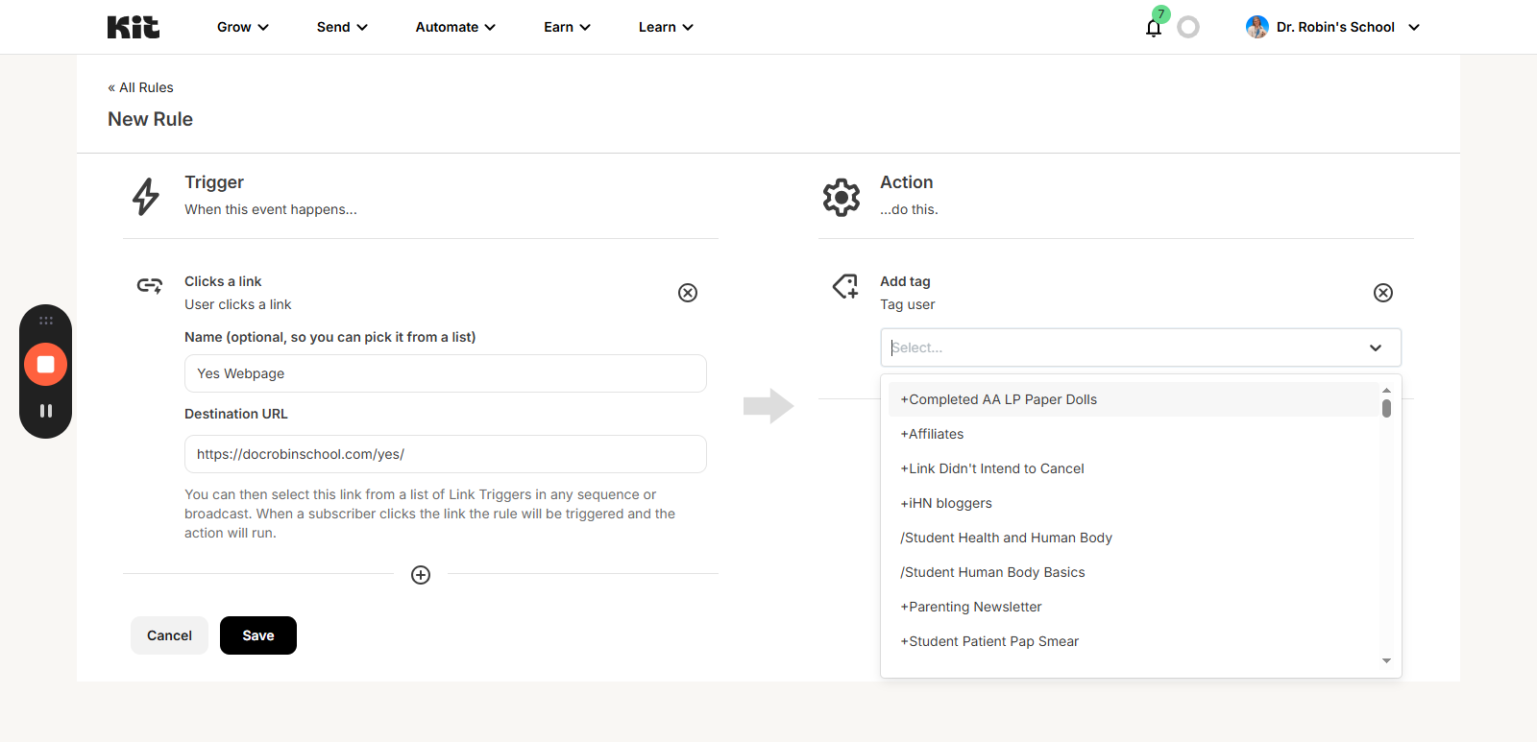Viewport: 1537px width, 742px height.
Task: Add another trigger with plus icon
Action: tap(421, 575)
